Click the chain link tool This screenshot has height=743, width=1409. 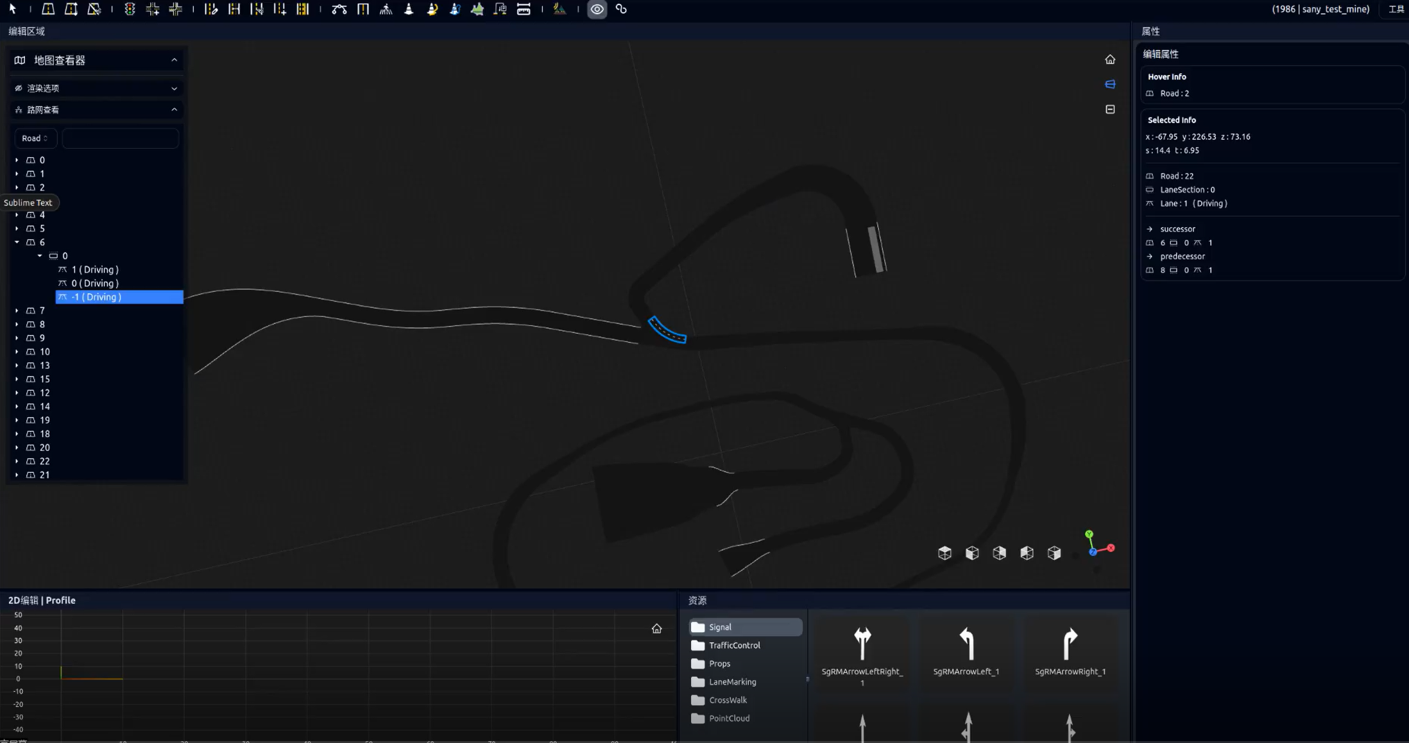click(x=621, y=9)
